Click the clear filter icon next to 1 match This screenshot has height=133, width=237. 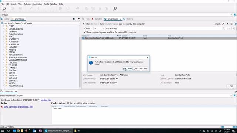click(x=223, y=24)
